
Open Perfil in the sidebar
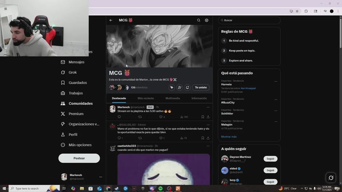click(x=69, y=135)
